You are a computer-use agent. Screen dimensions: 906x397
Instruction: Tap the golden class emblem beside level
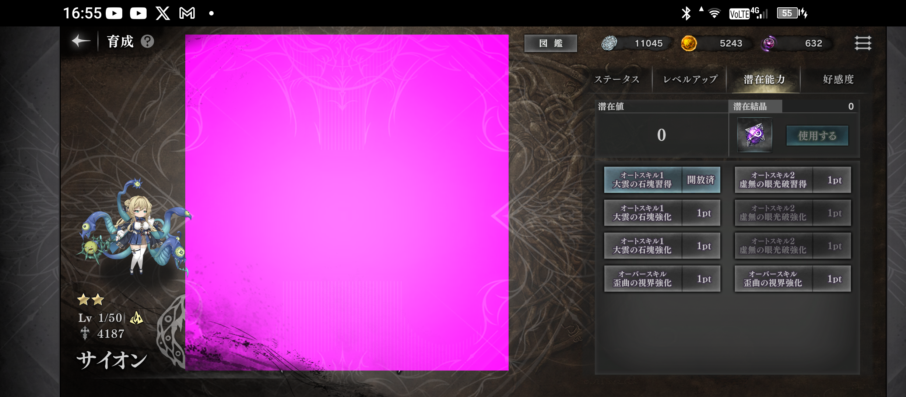tap(136, 318)
